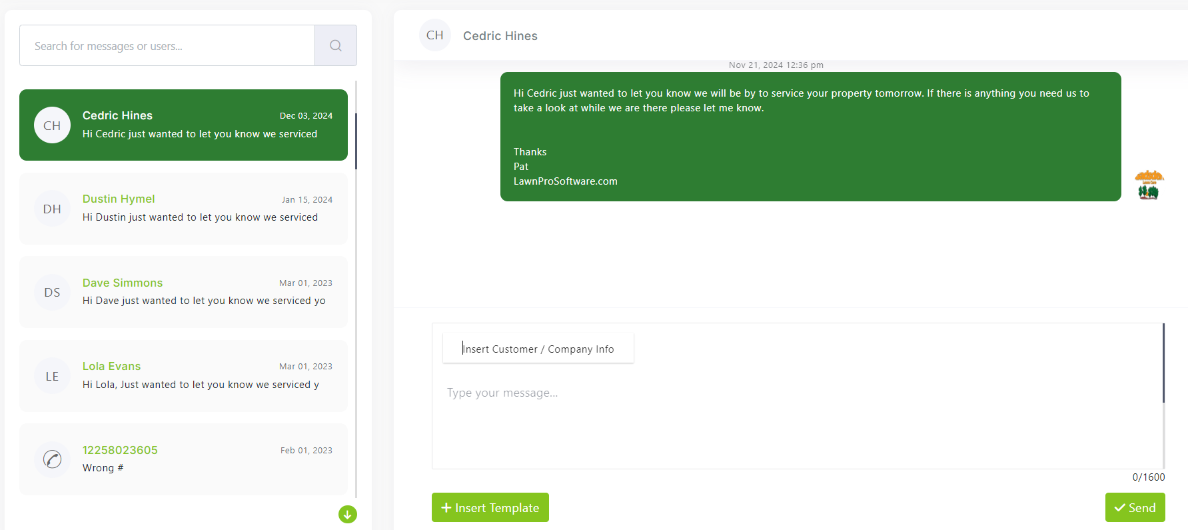Click the Insert Customer / Company Info dropdown
Screen dimensions: 1188x530
coord(538,349)
